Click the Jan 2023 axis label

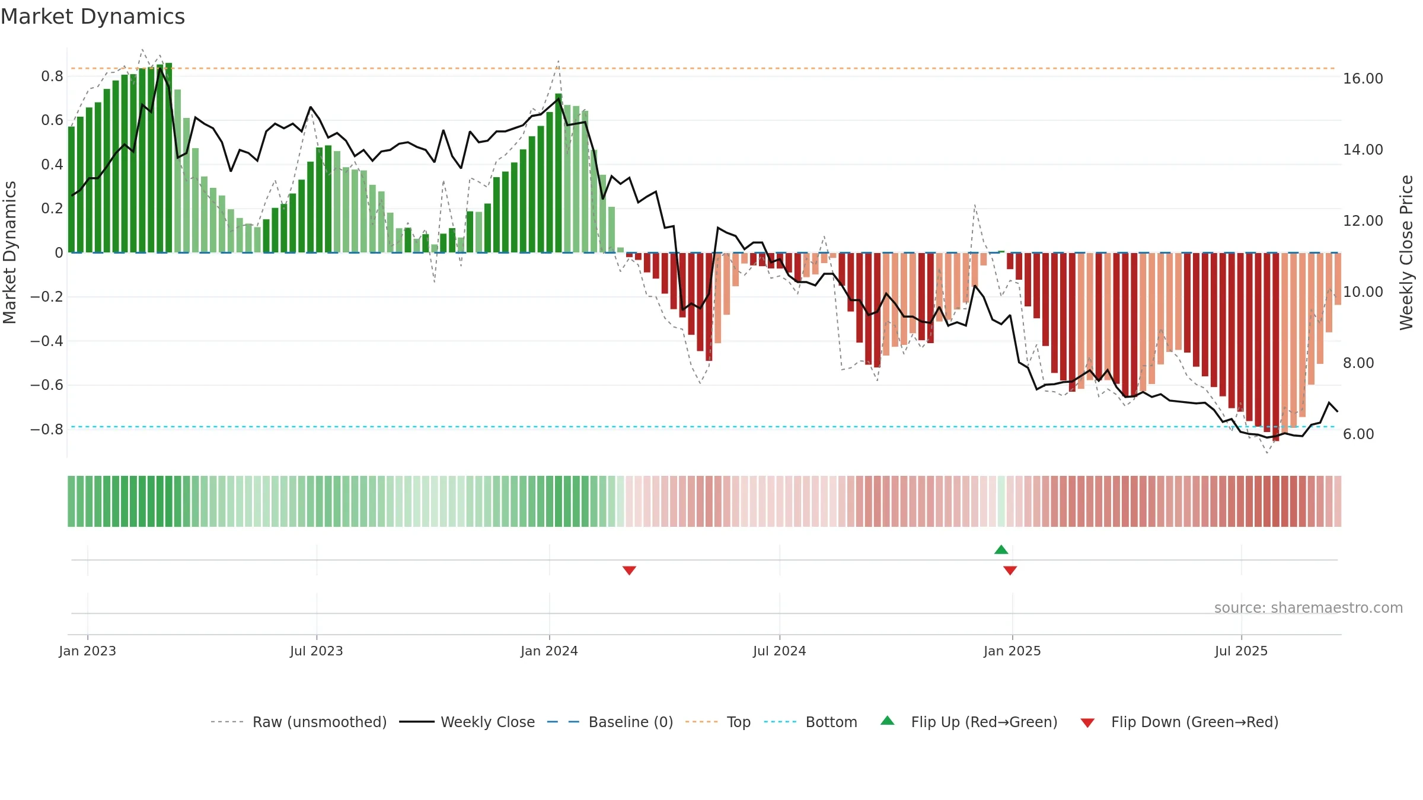pos(88,651)
